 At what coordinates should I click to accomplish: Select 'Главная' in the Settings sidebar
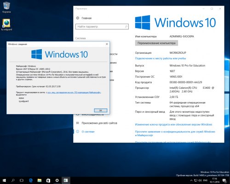pos(86,18)
